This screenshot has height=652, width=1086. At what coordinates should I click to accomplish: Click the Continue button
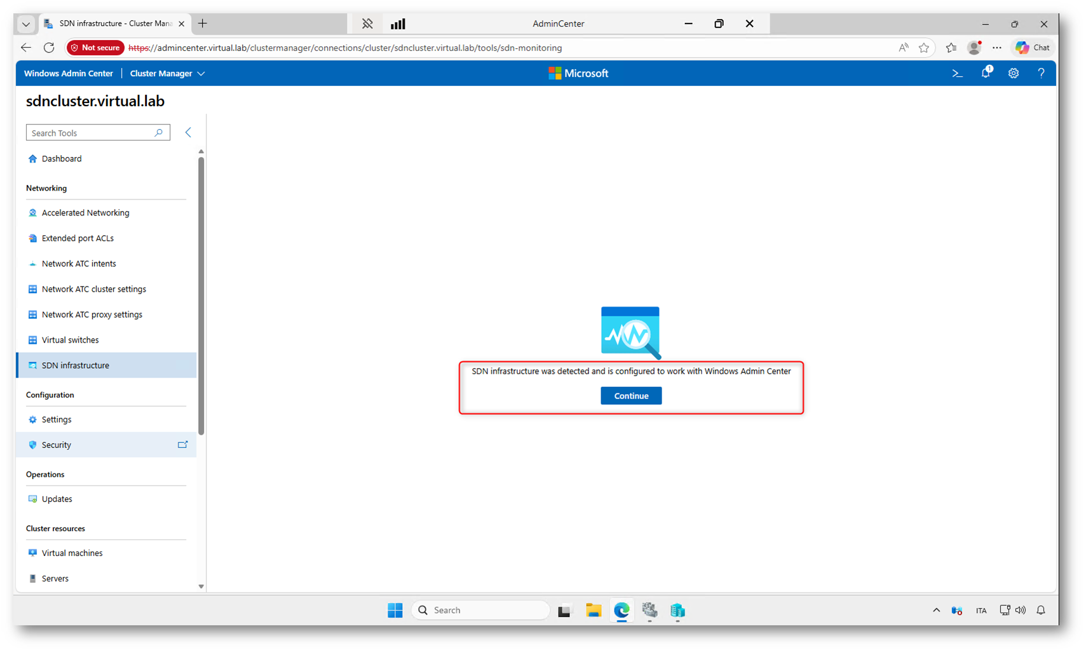pos(631,396)
